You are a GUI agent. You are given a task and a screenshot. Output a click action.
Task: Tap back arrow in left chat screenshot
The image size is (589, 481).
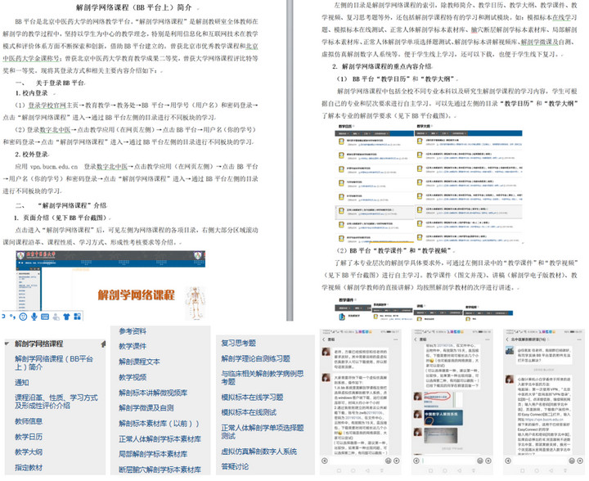[x=325, y=339]
